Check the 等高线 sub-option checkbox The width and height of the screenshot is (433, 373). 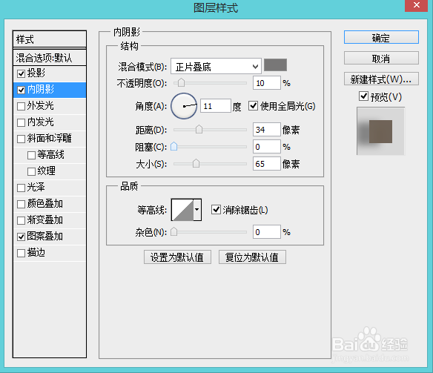pos(31,155)
